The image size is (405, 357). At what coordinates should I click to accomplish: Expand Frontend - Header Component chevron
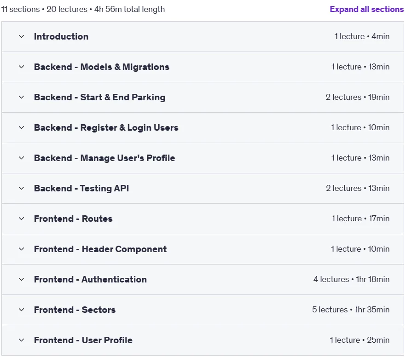(x=22, y=249)
